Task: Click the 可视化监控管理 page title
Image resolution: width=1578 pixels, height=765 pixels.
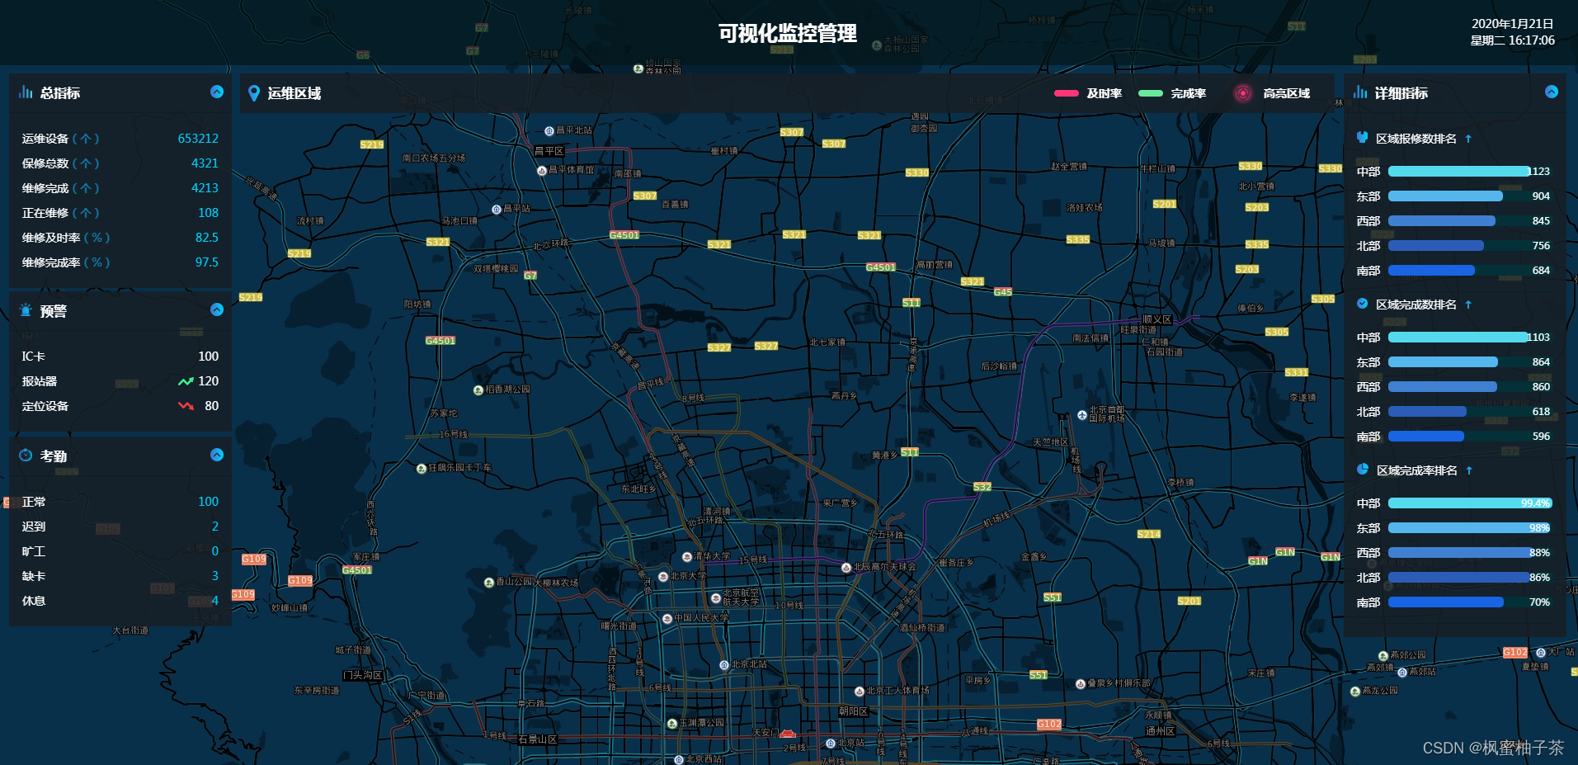Action: point(788,33)
